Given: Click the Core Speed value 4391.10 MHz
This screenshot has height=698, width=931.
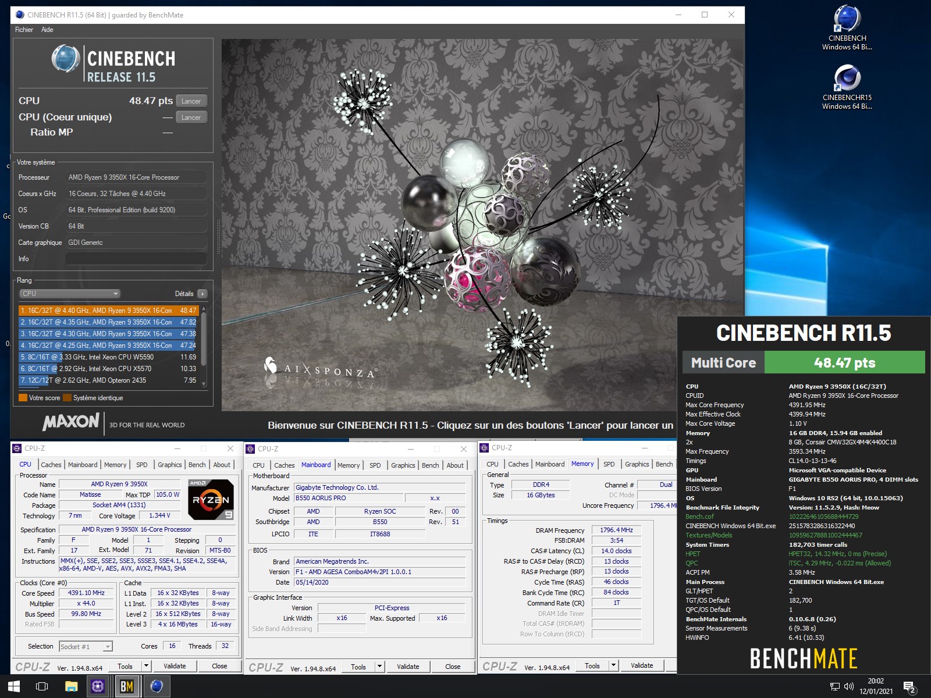Looking at the screenshot, I should point(86,593).
